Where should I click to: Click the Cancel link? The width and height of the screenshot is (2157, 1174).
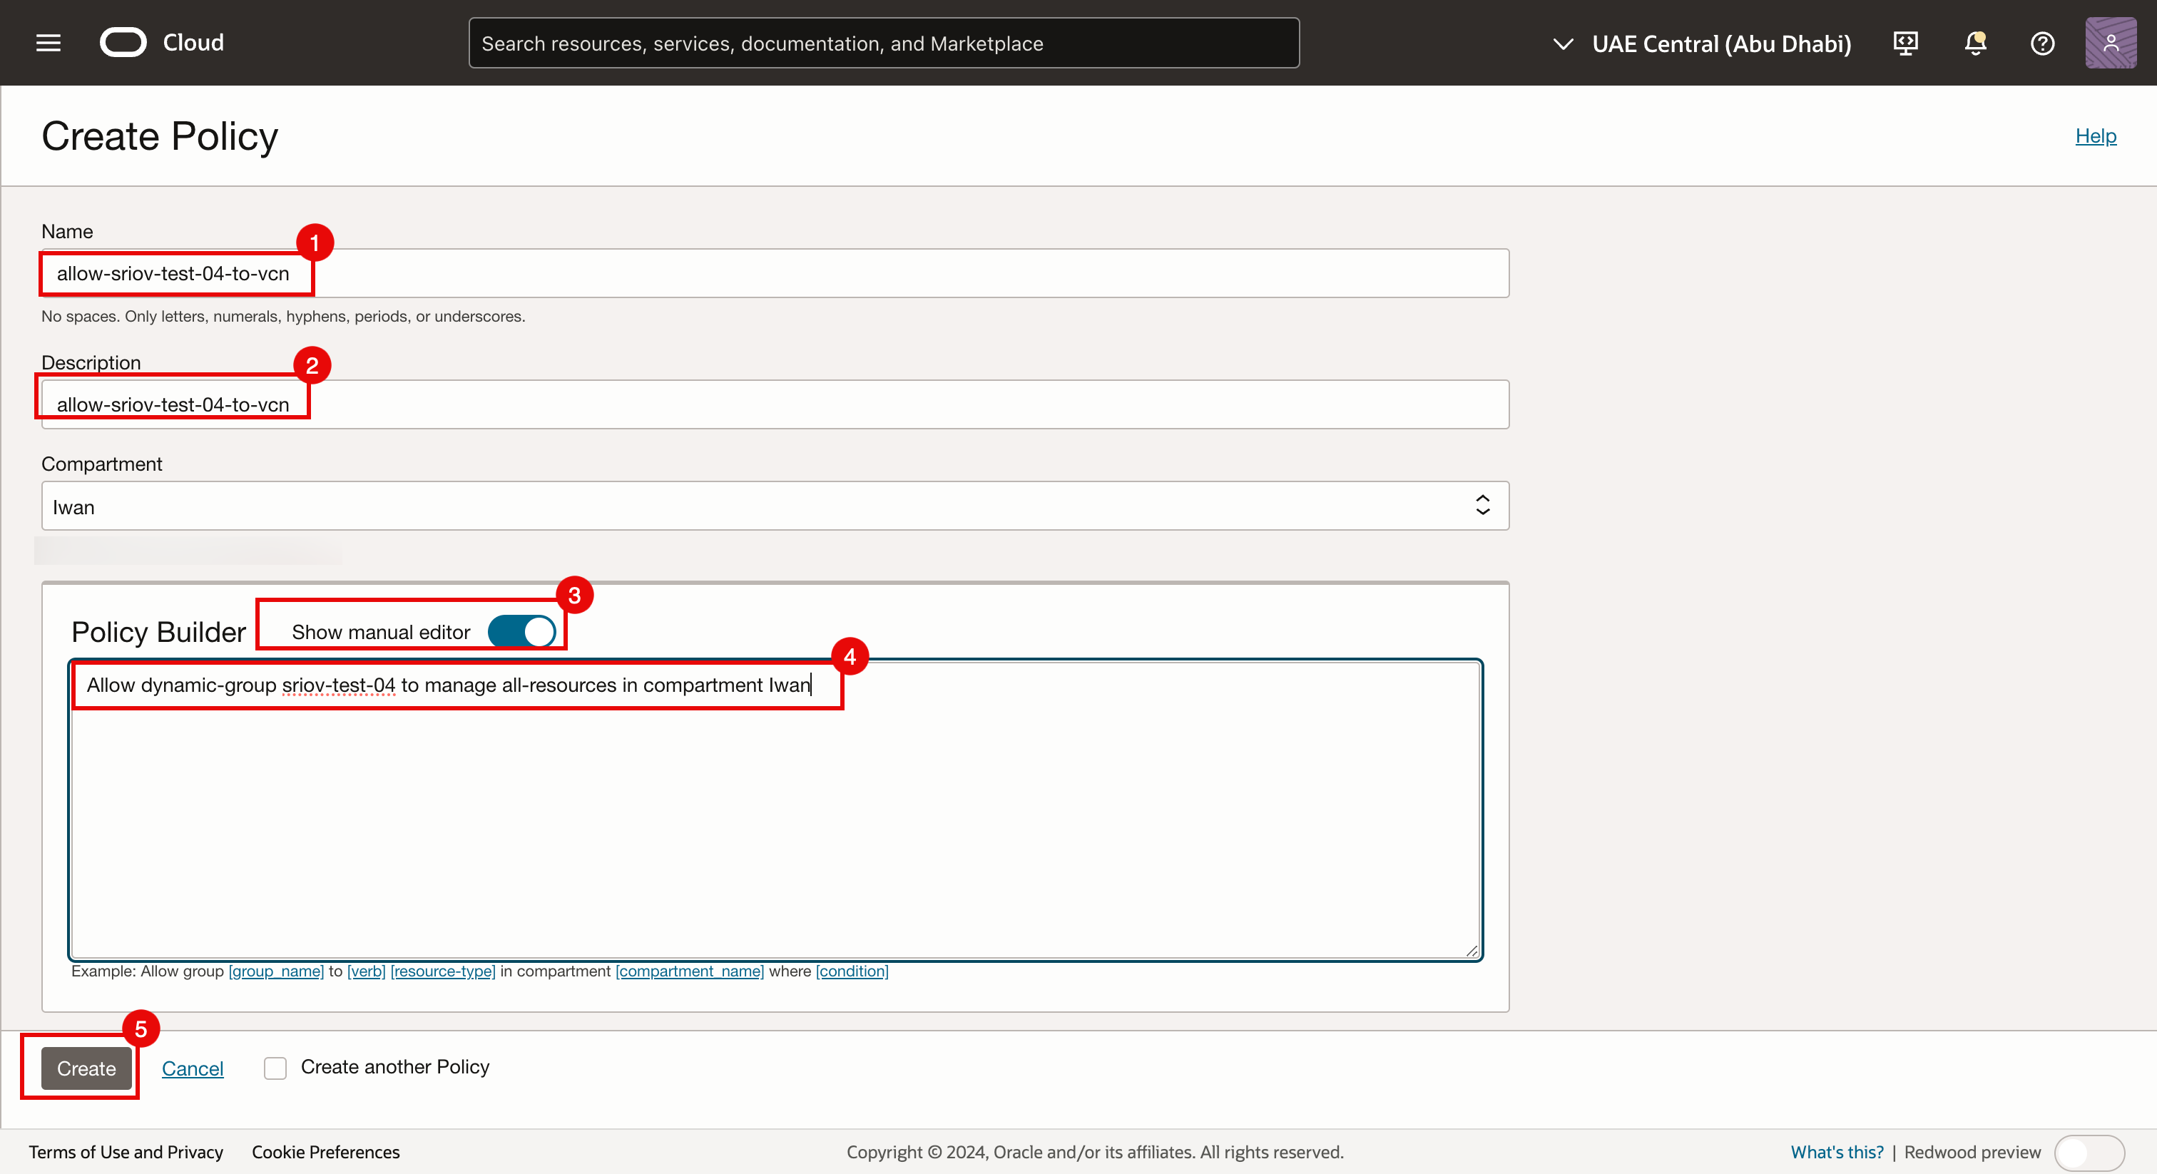pos(193,1068)
